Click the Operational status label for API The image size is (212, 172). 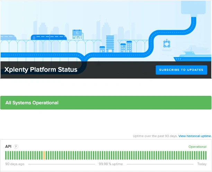[197, 147]
